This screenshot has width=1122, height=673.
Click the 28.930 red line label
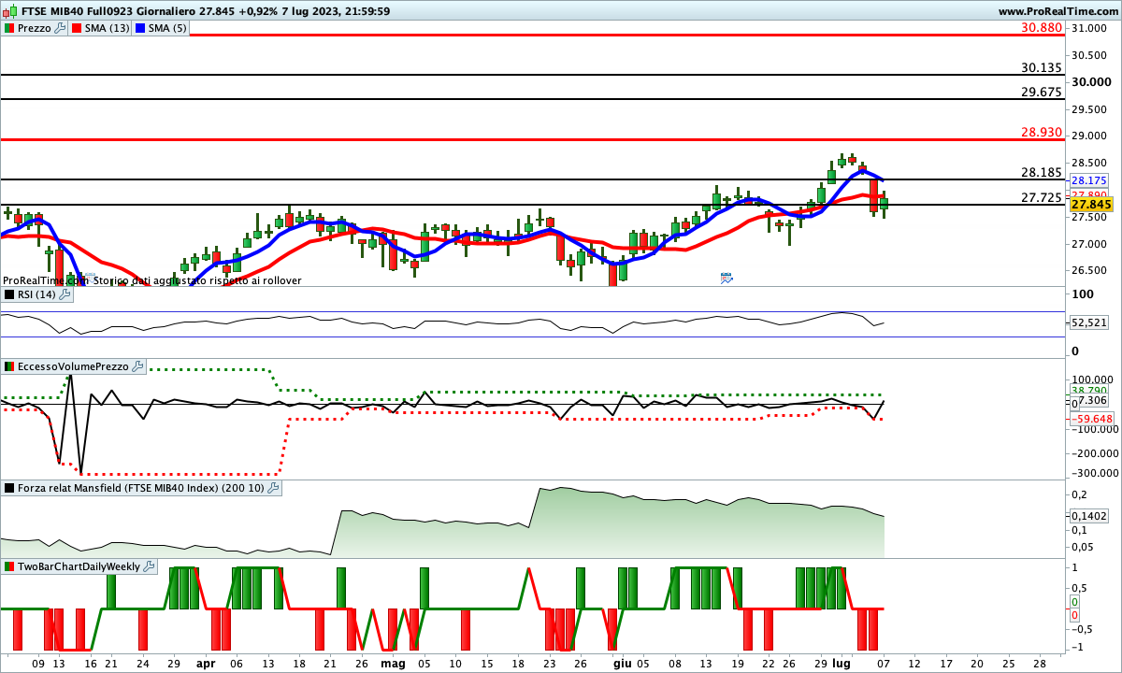coord(1043,133)
